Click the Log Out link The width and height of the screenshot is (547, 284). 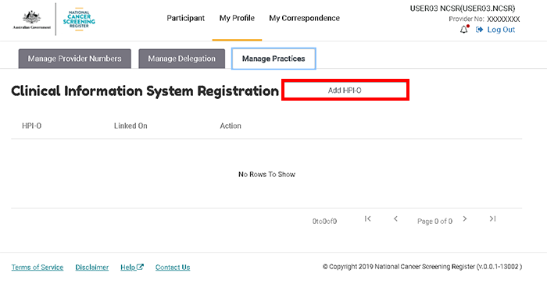501,30
